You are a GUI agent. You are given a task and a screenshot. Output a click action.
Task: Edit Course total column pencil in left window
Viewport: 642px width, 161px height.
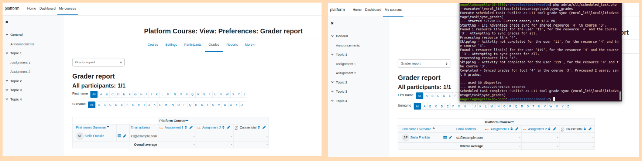click(x=264, y=127)
